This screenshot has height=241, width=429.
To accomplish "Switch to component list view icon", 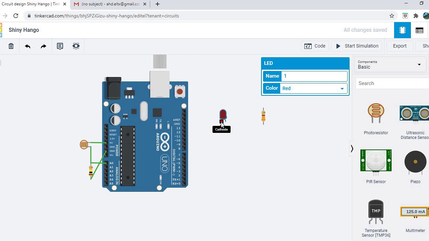I will [x=419, y=30].
